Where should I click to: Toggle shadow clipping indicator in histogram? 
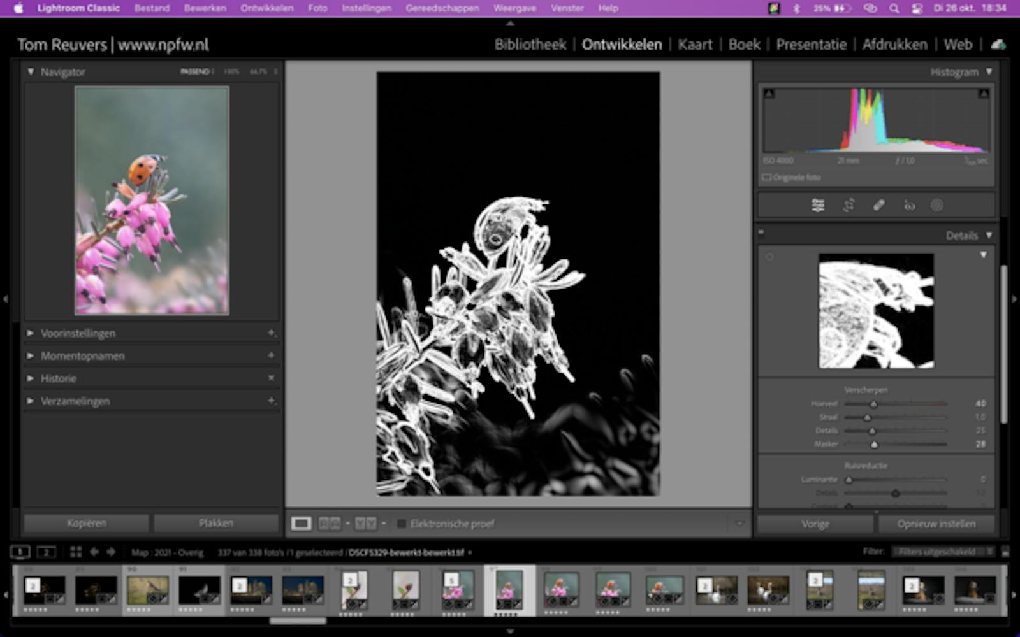tap(769, 94)
